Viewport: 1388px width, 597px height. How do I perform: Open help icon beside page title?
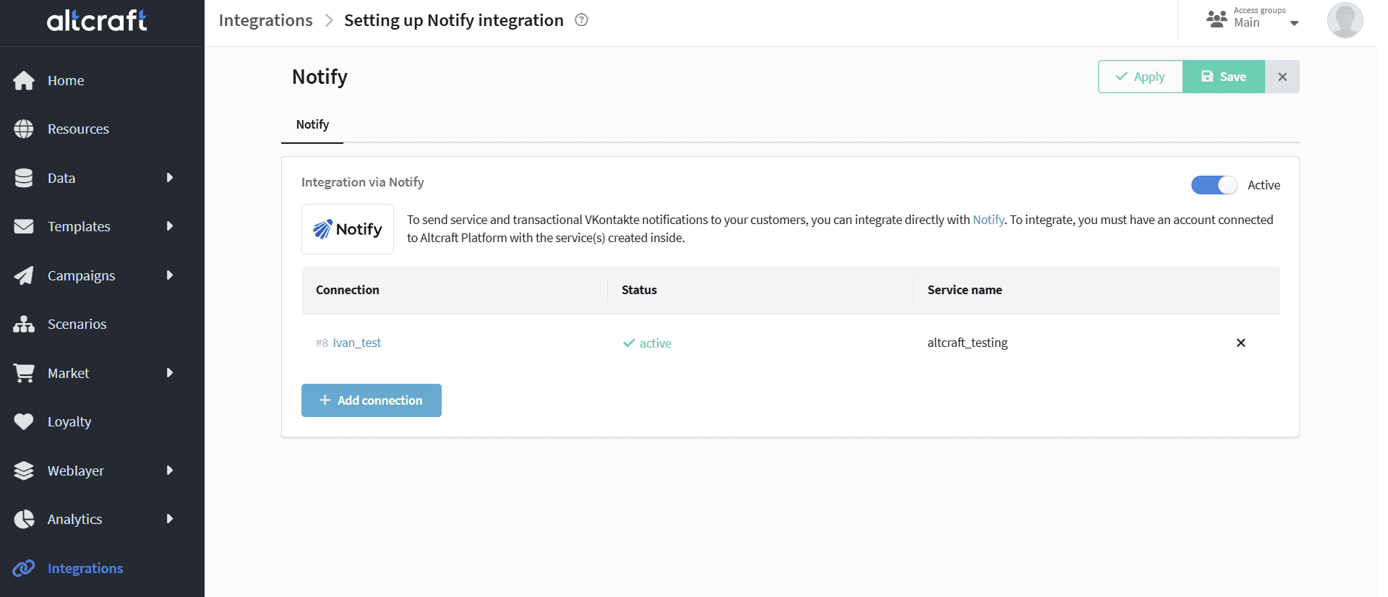(581, 20)
